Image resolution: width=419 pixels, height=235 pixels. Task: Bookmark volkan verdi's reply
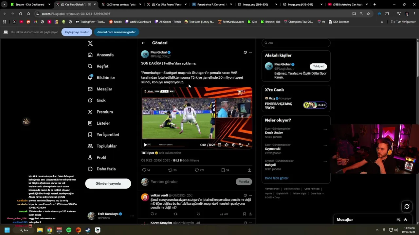click(x=244, y=214)
